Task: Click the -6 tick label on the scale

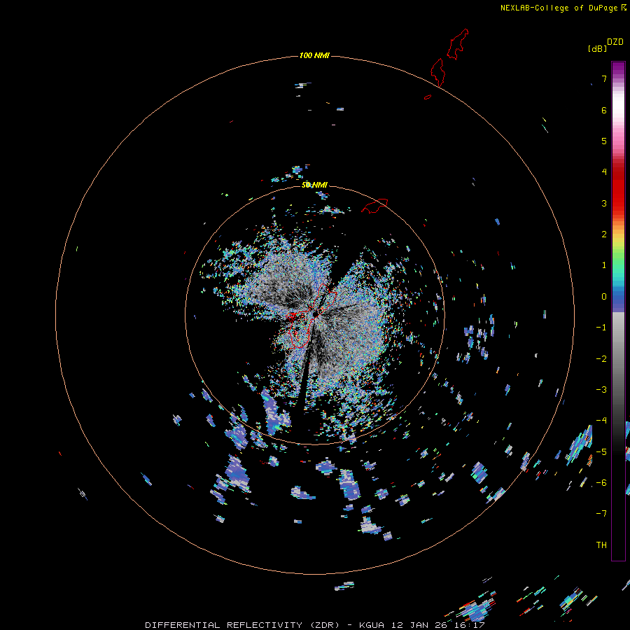Action: tap(601, 483)
